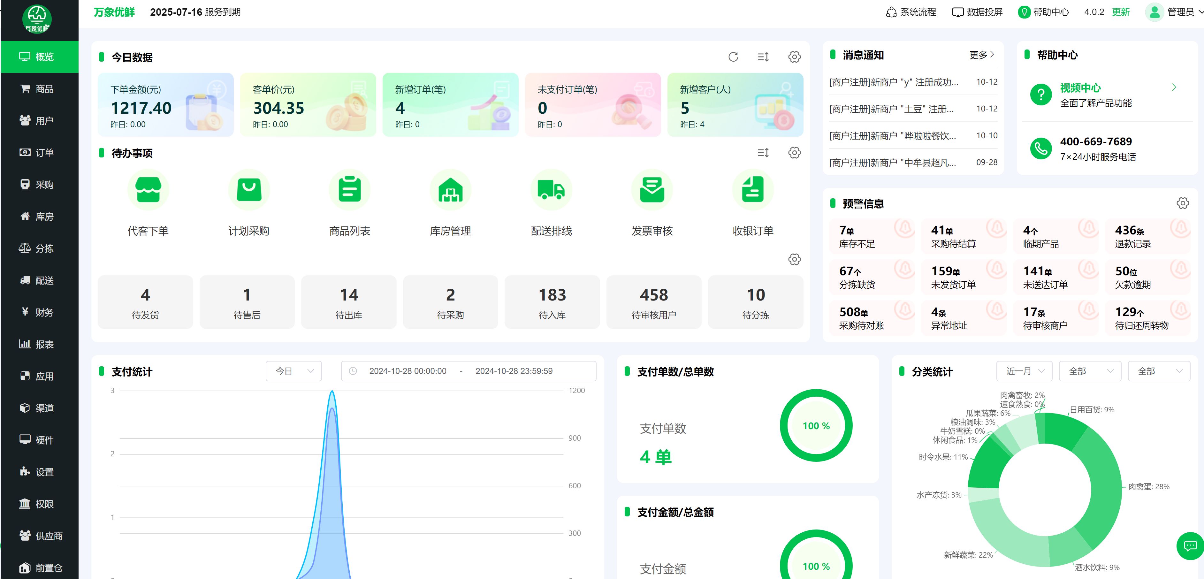Screen dimensions: 1204x579
Task: Open 财务 in the sidebar menu
Action: pyautogui.click(x=39, y=312)
